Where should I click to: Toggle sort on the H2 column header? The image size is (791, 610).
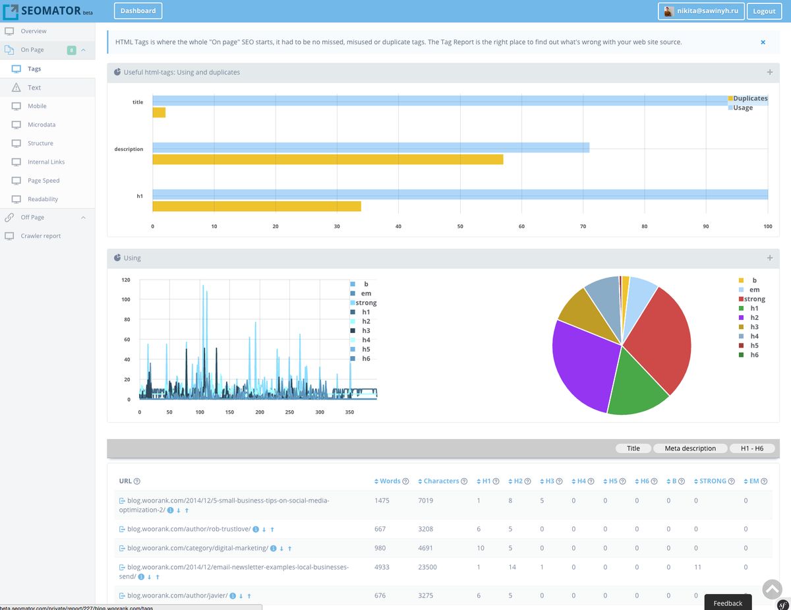tap(511, 481)
